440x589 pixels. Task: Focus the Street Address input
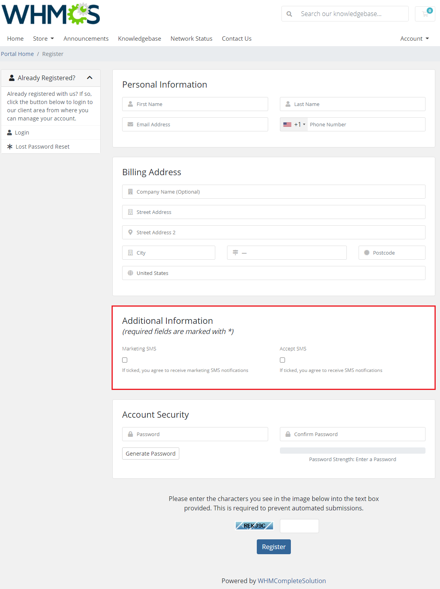(x=274, y=212)
